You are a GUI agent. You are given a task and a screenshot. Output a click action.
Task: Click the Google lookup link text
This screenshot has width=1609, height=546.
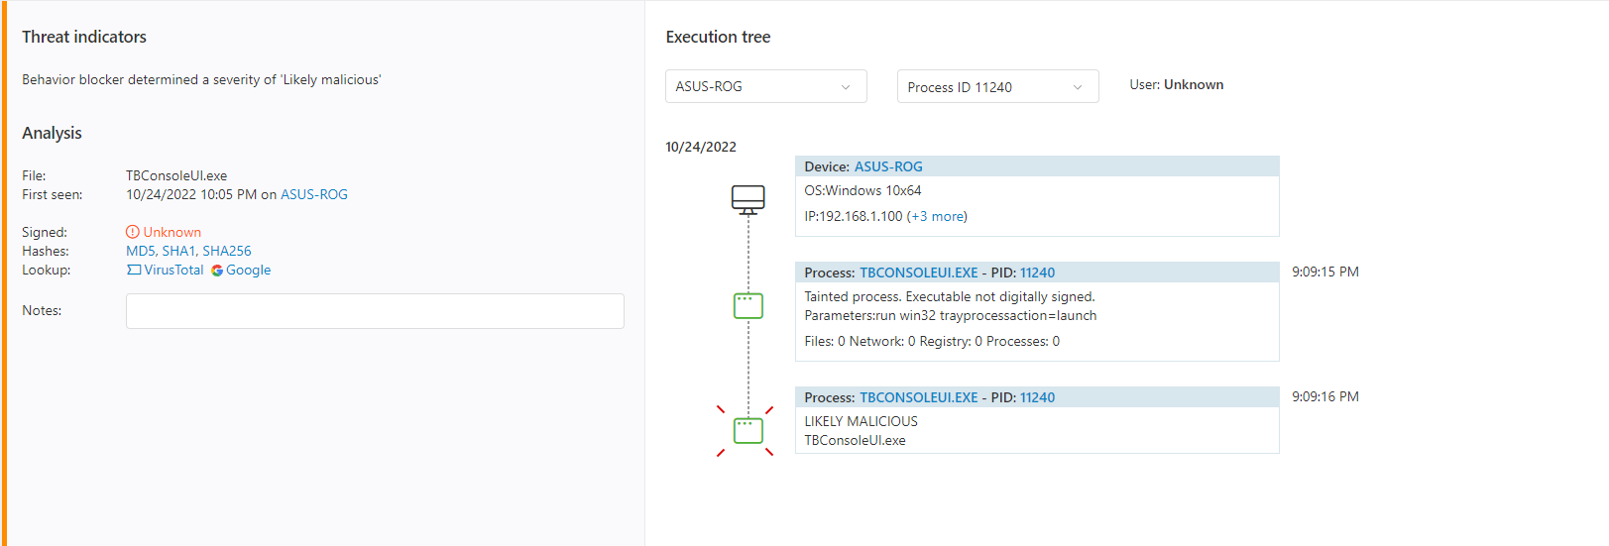tap(248, 270)
